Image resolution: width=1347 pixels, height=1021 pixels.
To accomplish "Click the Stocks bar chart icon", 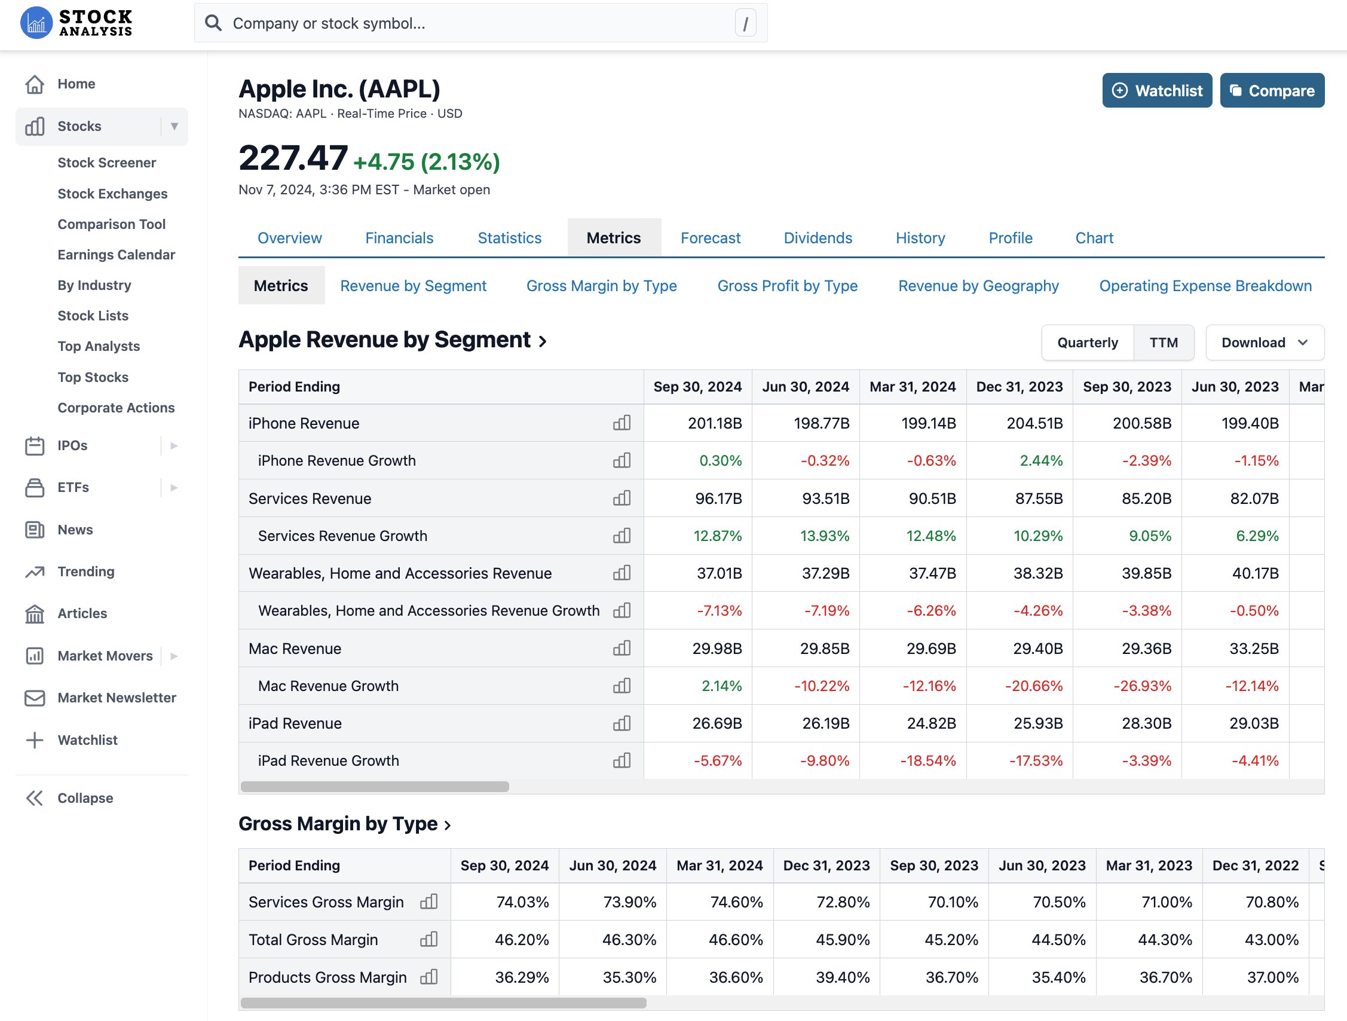I will 35,126.
